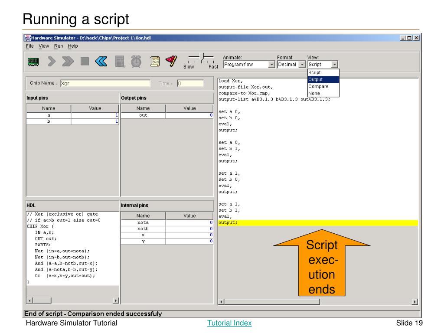The height and width of the screenshot is (333, 444).
Task: Click HDL panel right scroll arrow
Action: pyautogui.click(x=115, y=300)
